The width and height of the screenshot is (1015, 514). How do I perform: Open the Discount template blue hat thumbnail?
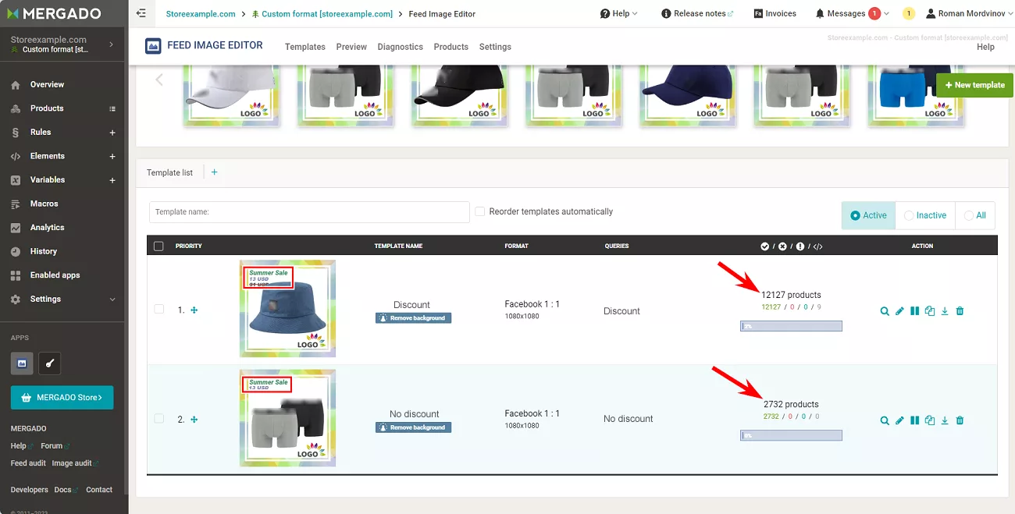(x=287, y=308)
